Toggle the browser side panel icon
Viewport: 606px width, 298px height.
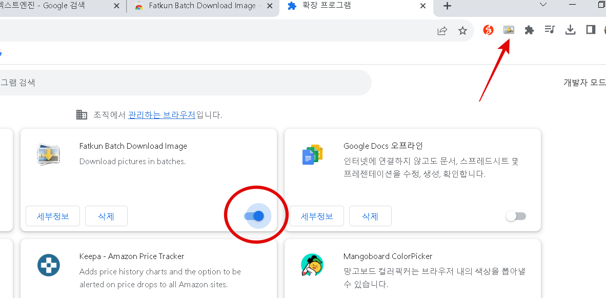(591, 29)
